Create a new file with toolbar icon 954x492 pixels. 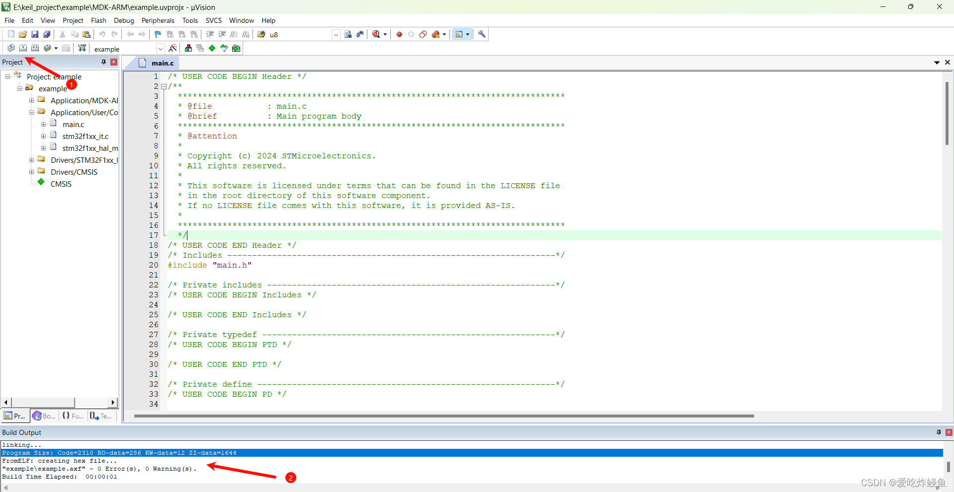pyautogui.click(x=11, y=34)
